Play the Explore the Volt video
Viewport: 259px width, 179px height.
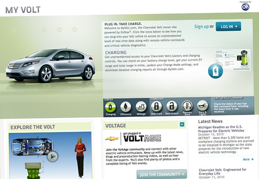coord(53,156)
